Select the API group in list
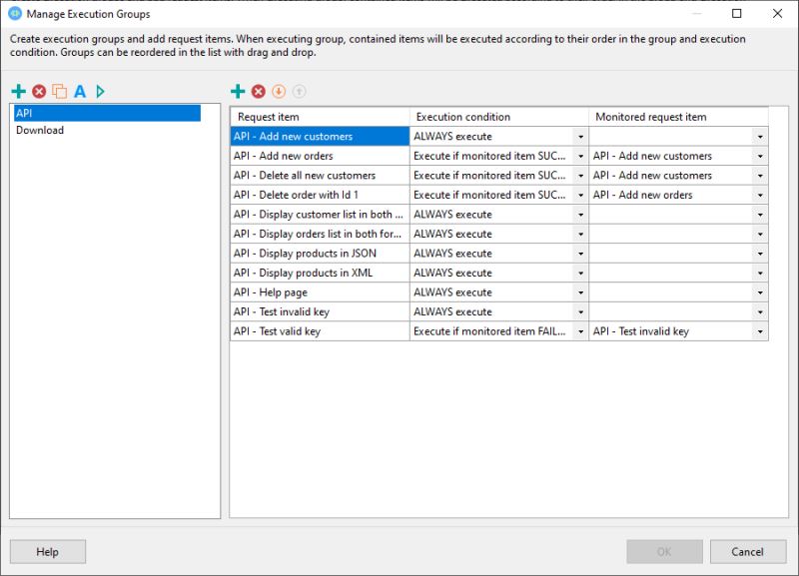The height and width of the screenshot is (576, 799). [x=107, y=113]
